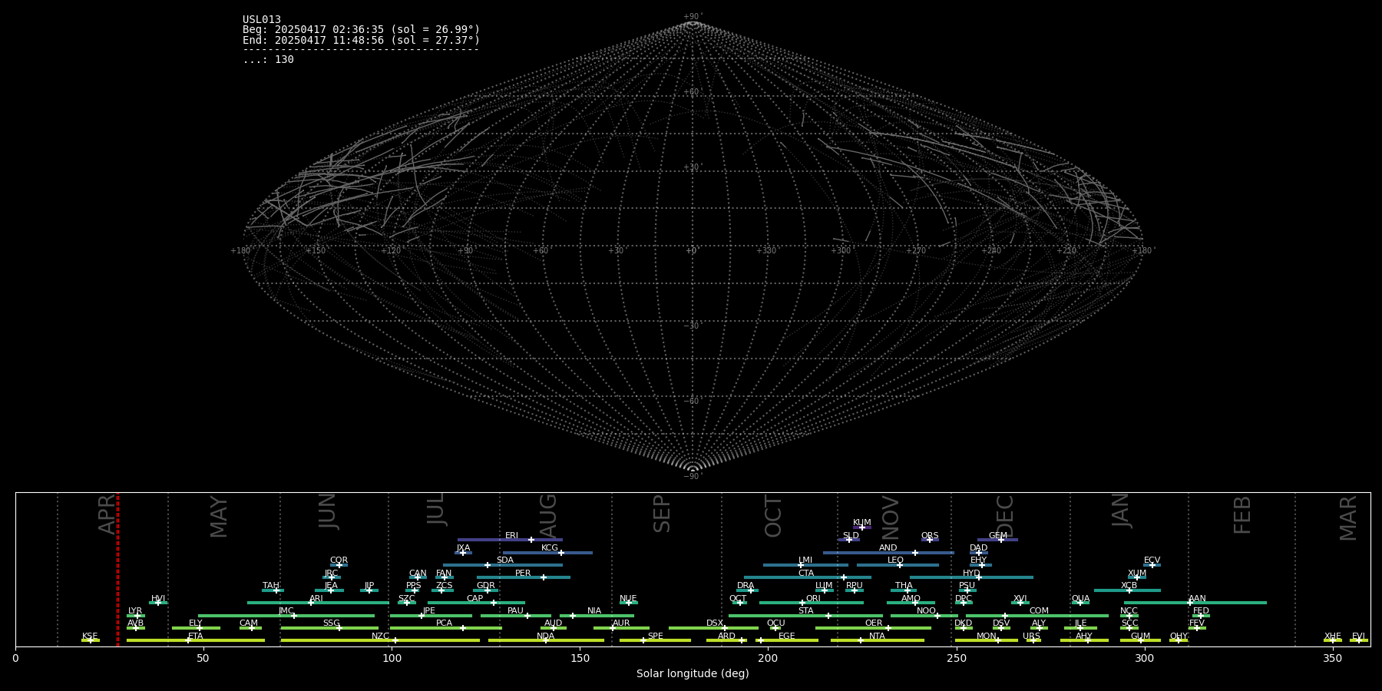Click the End: 20250417 11:48:56 timestamp line
The width and height of the screenshot is (1382, 691).
(x=361, y=40)
